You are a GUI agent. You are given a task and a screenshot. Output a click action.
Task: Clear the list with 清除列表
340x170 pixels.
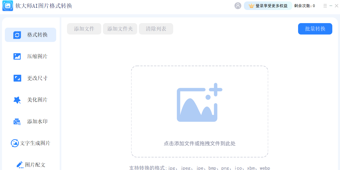tap(156, 29)
